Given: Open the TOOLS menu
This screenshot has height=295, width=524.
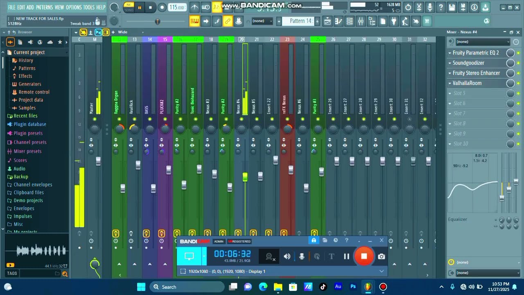Looking at the screenshot, I should (x=89, y=7).
